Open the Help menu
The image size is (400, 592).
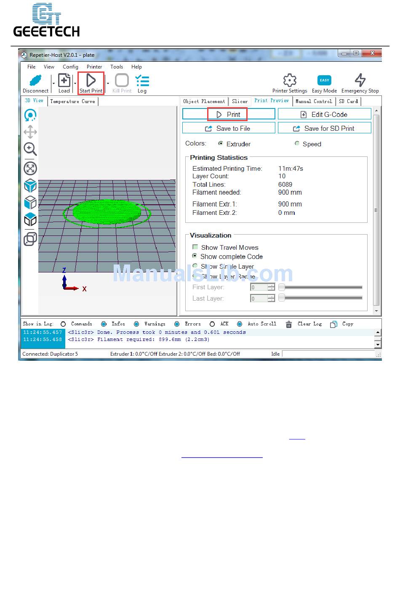(136, 67)
